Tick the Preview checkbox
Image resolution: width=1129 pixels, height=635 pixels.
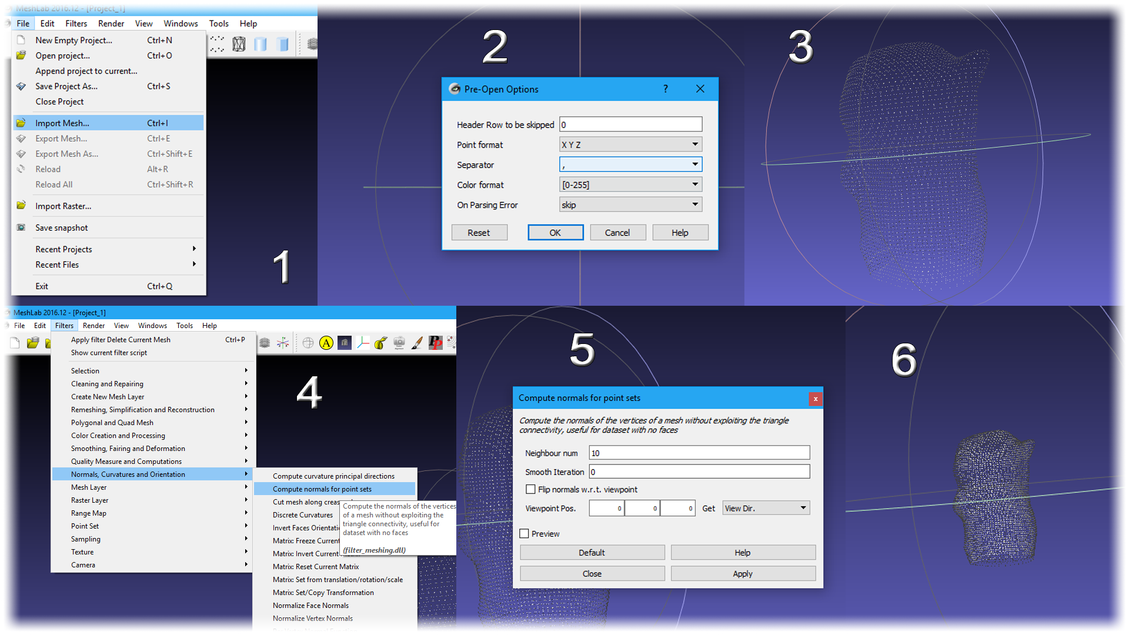click(x=524, y=534)
